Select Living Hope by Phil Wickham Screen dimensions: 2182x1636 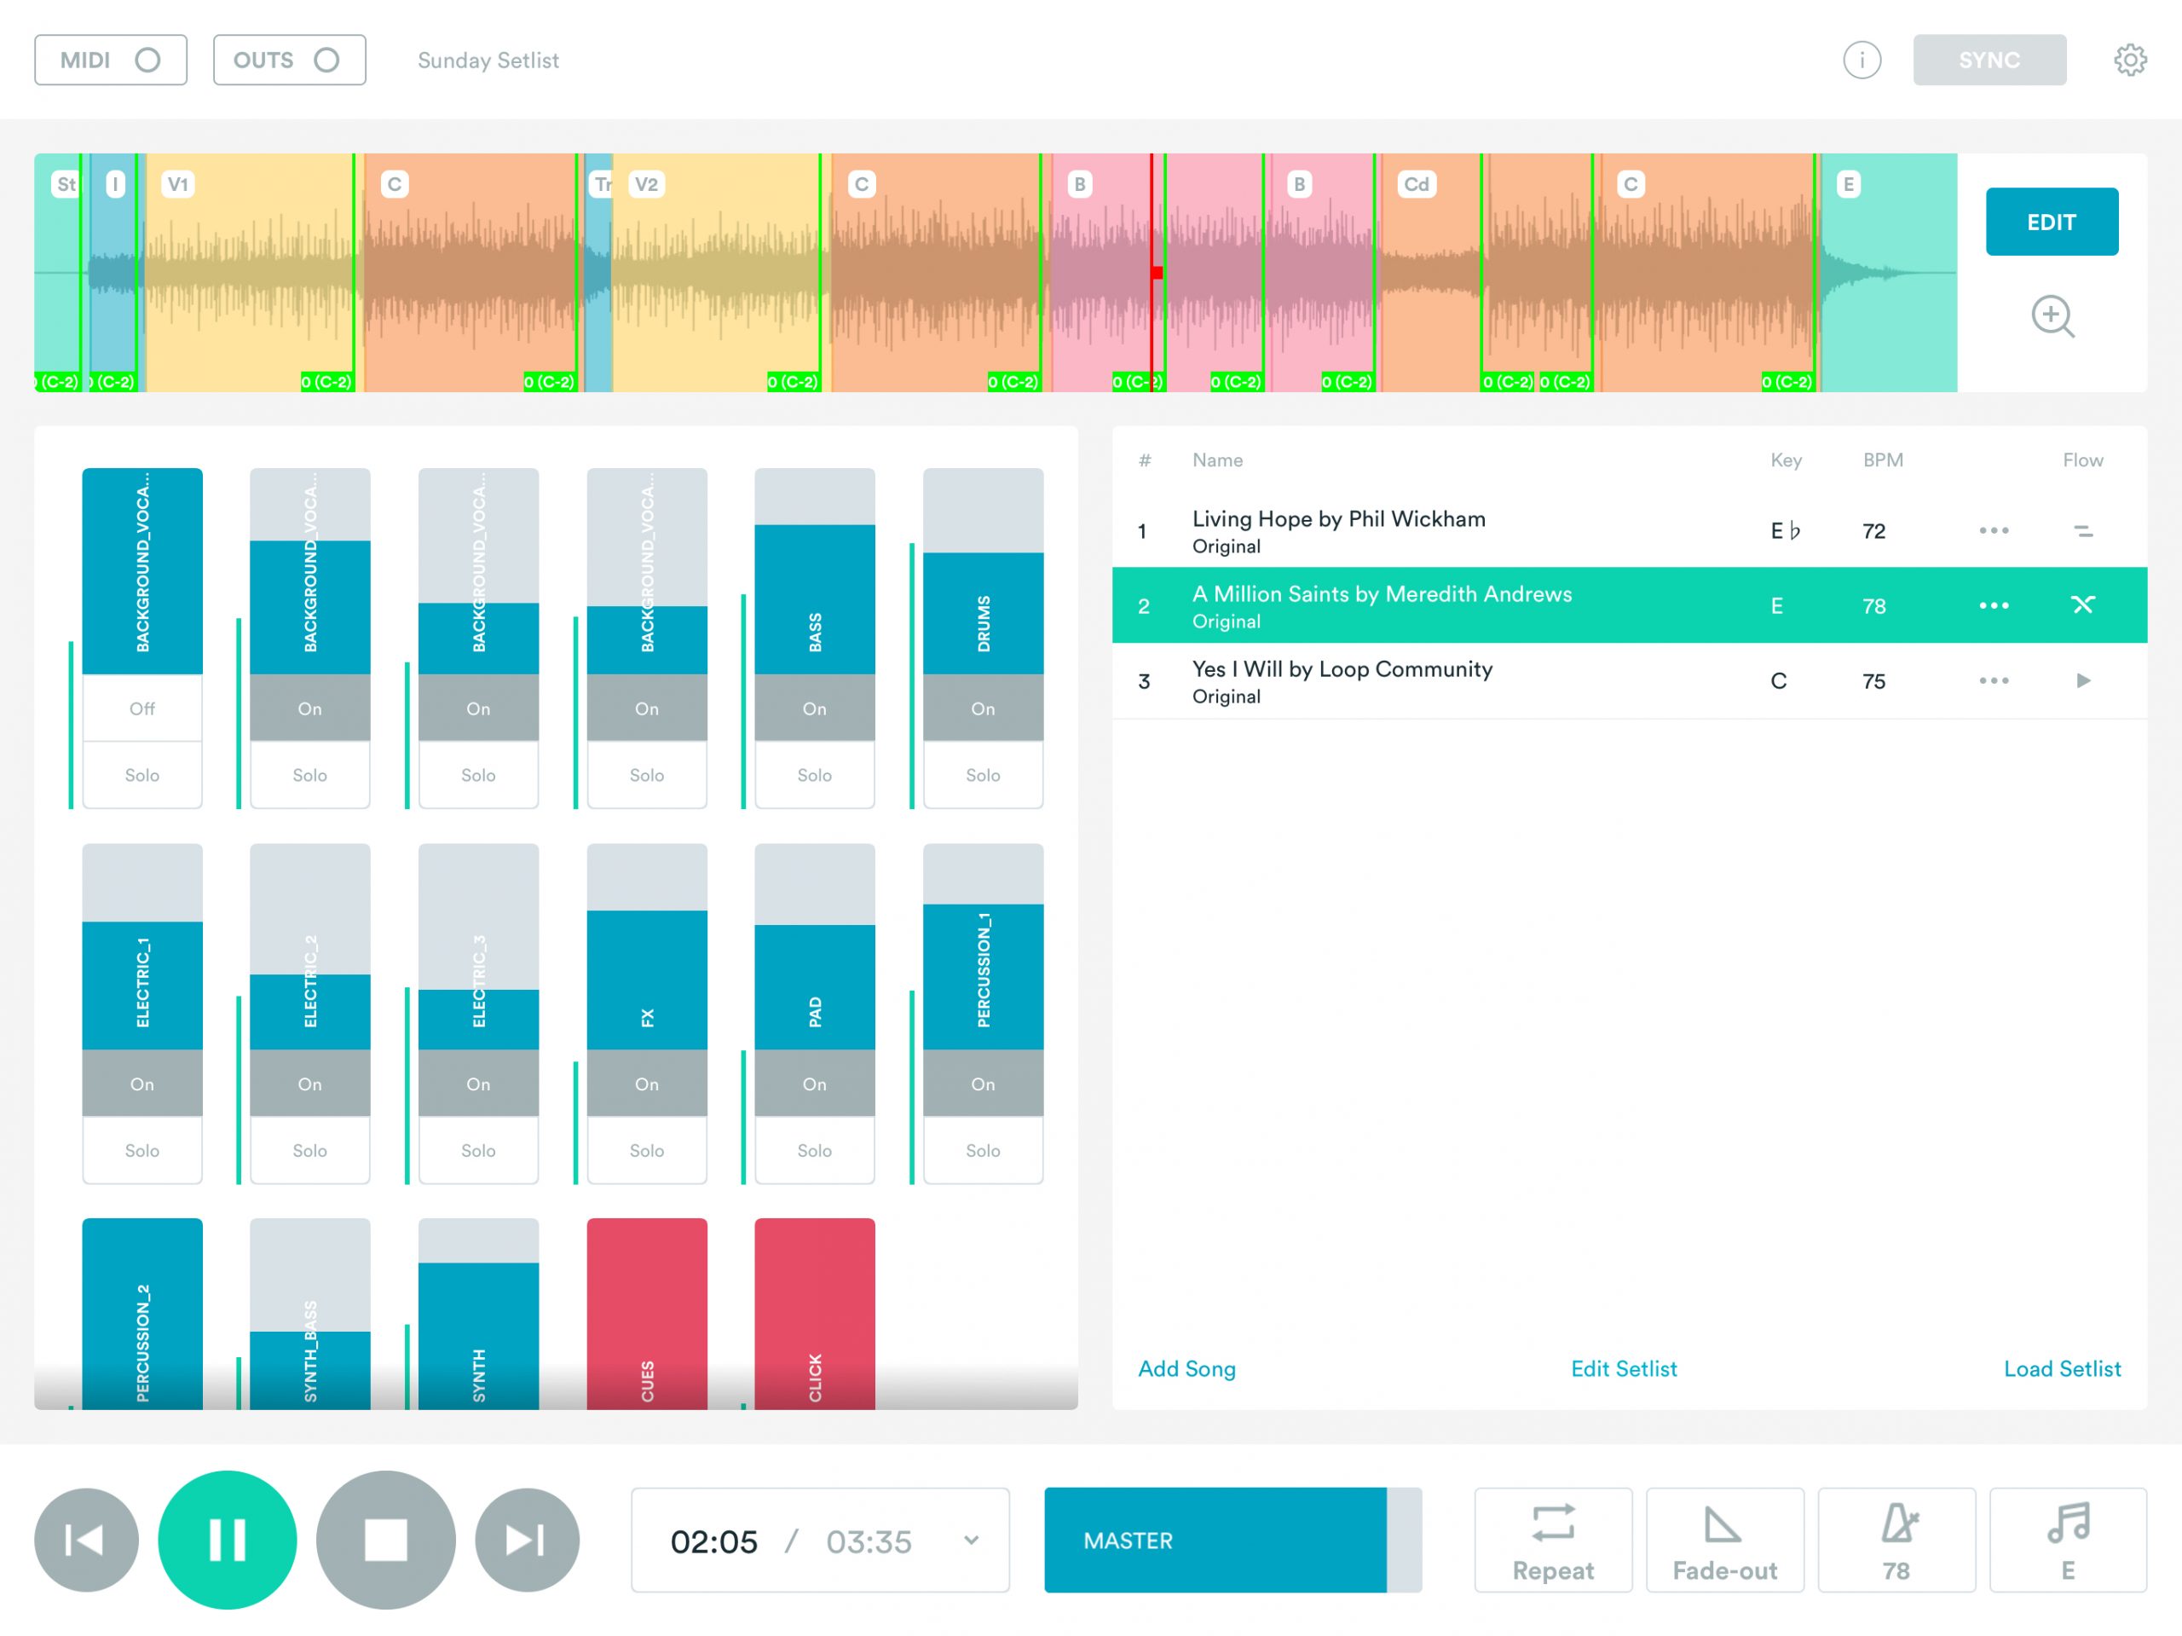click(x=1337, y=531)
